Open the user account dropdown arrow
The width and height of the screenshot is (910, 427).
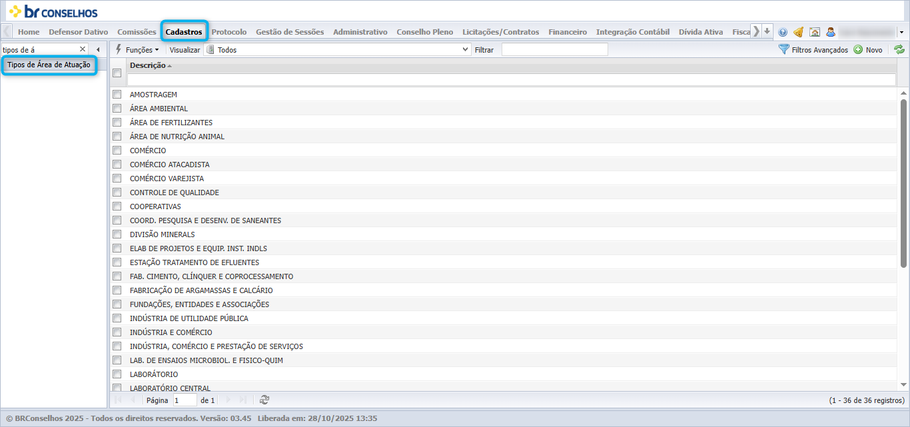pos(901,32)
